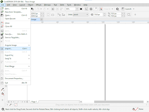Screen dimensions: 149x112
Task: Toggle Show rulers icon in toolbar
Action: [x=86, y=9]
